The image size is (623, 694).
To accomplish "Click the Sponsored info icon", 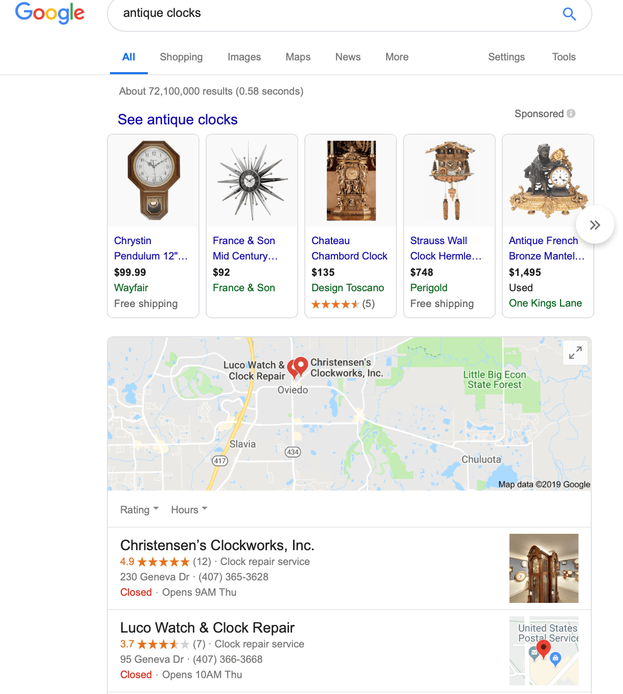I will pyautogui.click(x=571, y=114).
